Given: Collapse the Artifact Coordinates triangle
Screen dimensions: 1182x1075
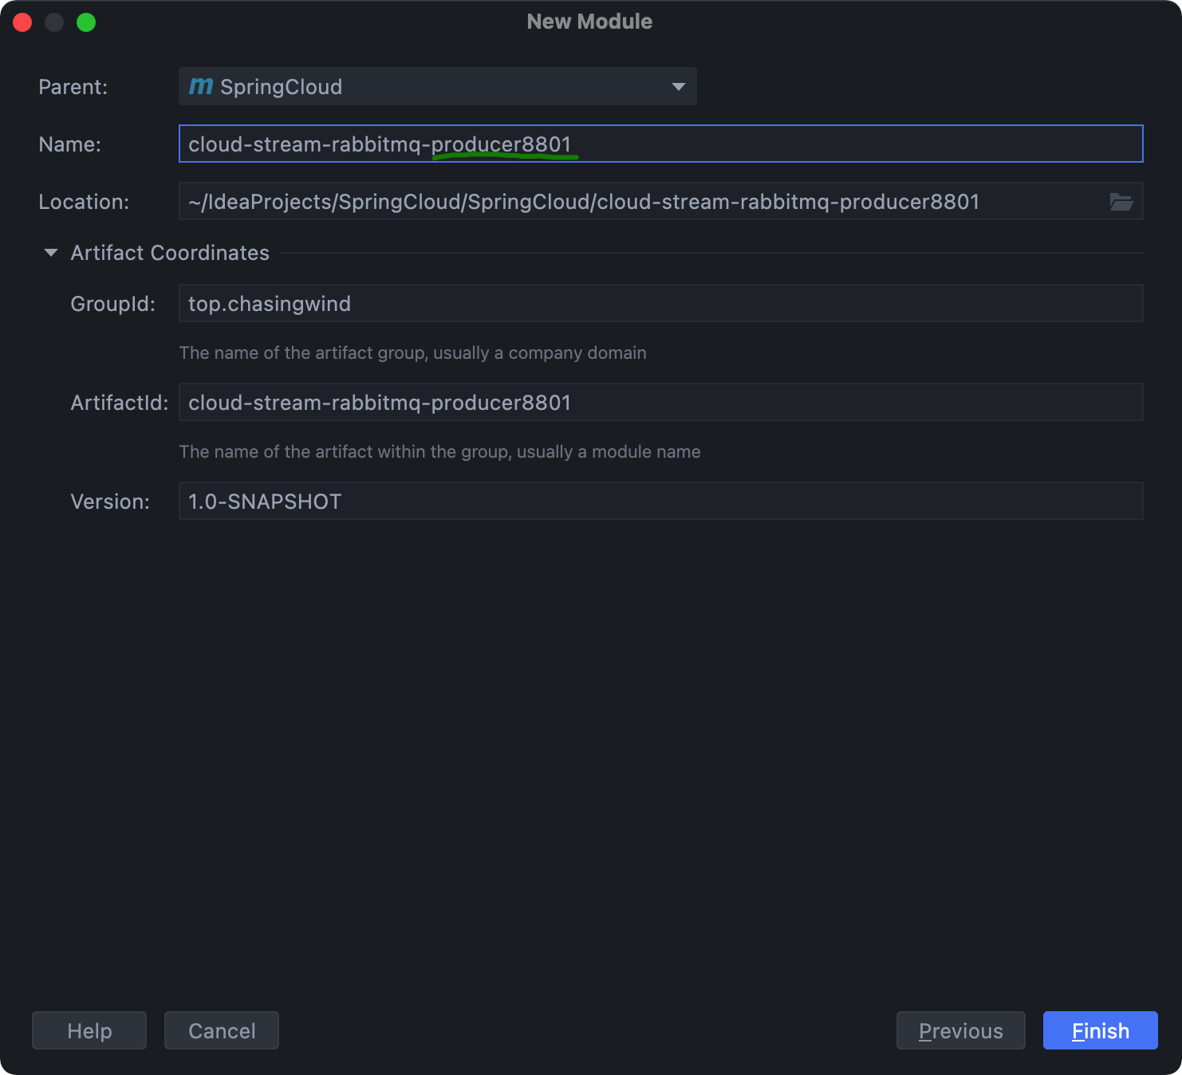Looking at the screenshot, I should coord(51,253).
